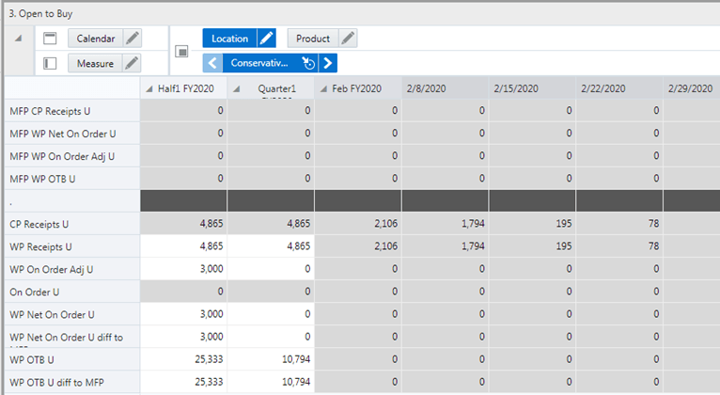Edit the Location dimension with pencil icon
The height and width of the screenshot is (395, 720).
266,39
